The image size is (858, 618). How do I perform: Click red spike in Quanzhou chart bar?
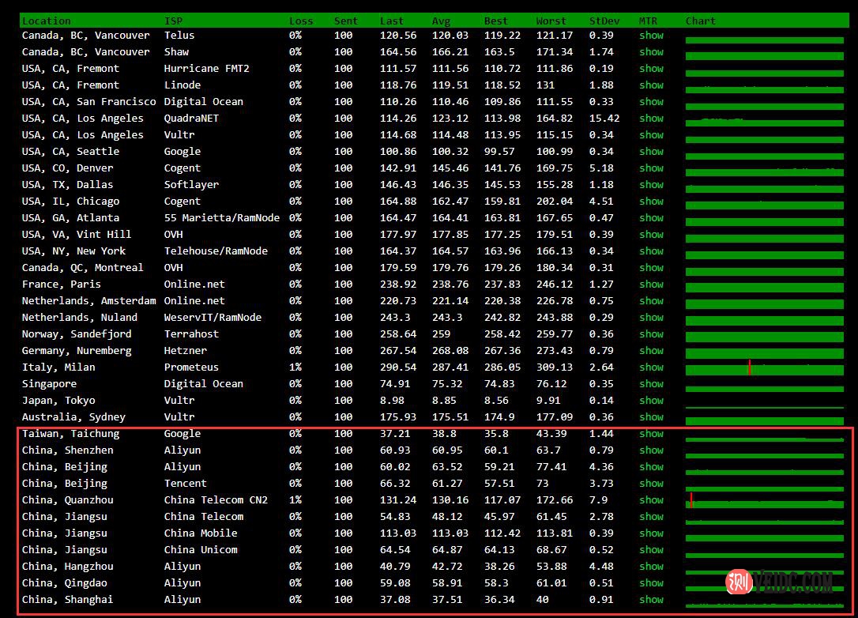[x=691, y=500]
